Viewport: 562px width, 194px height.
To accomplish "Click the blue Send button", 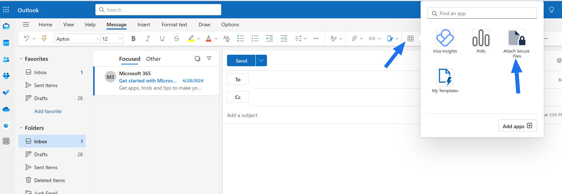I will [x=241, y=61].
